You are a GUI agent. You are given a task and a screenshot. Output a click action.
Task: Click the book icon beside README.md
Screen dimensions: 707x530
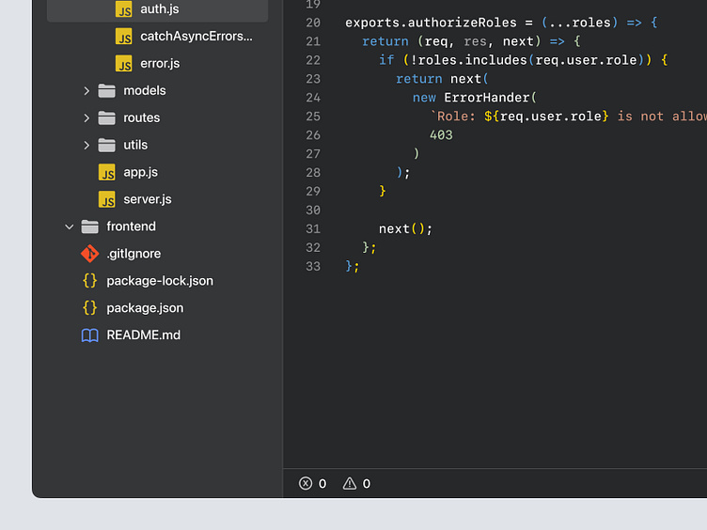(89, 335)
